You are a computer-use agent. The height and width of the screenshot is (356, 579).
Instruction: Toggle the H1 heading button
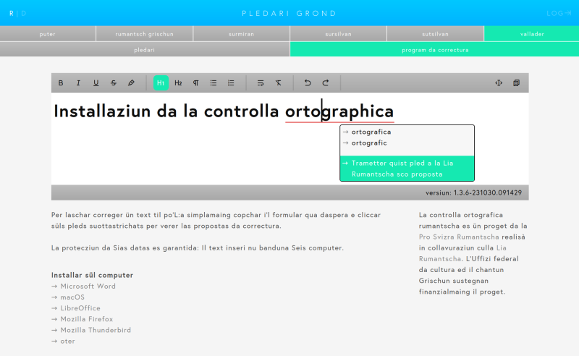(161, 83)
